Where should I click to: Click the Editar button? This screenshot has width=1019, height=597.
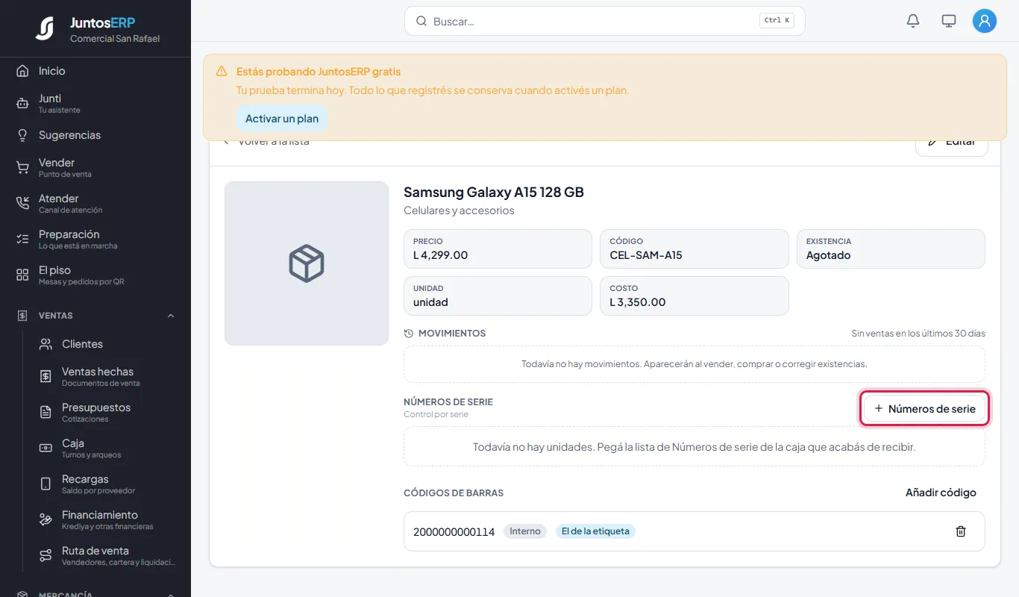pyautogui.click(x=951, y=142)
